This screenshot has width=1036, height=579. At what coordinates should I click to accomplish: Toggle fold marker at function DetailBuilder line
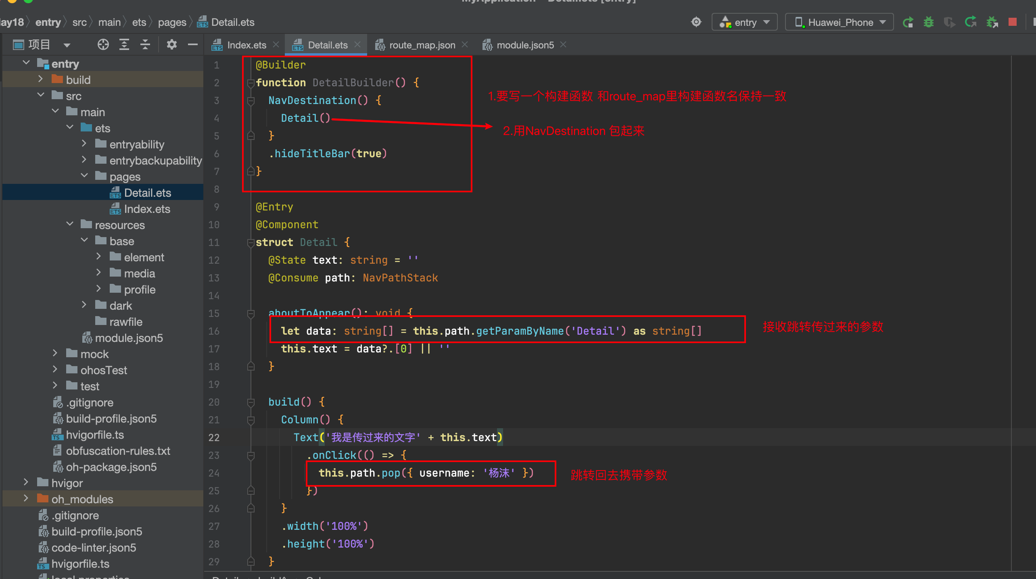click(251, 83)
